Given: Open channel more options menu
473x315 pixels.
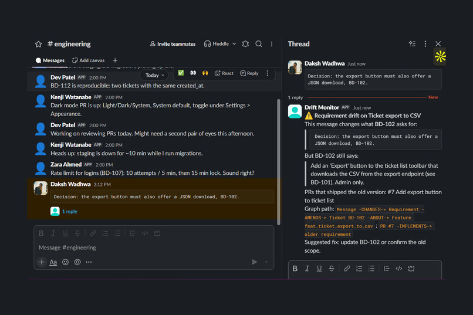Looking at the screenshot, I should coord(272,44).
